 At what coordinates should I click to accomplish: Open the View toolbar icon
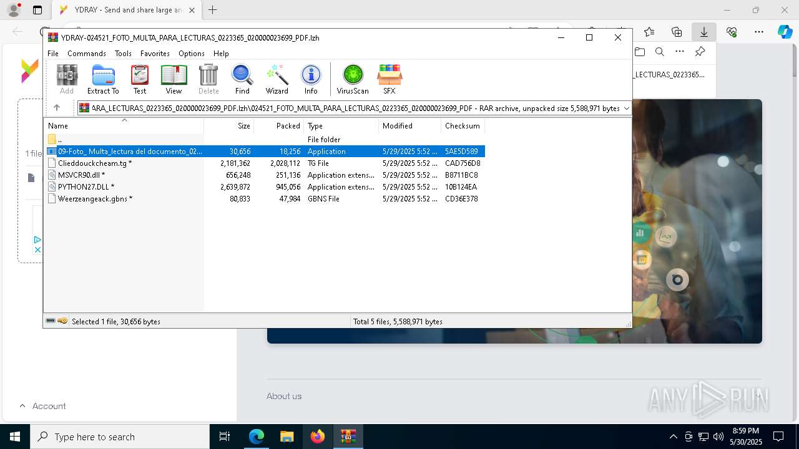pos(174,79)
